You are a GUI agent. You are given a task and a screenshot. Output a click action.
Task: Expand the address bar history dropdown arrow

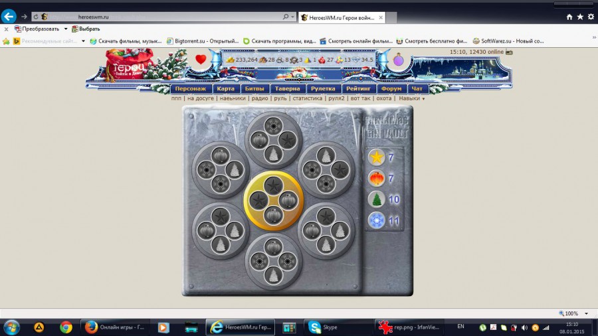click(292, 17)
